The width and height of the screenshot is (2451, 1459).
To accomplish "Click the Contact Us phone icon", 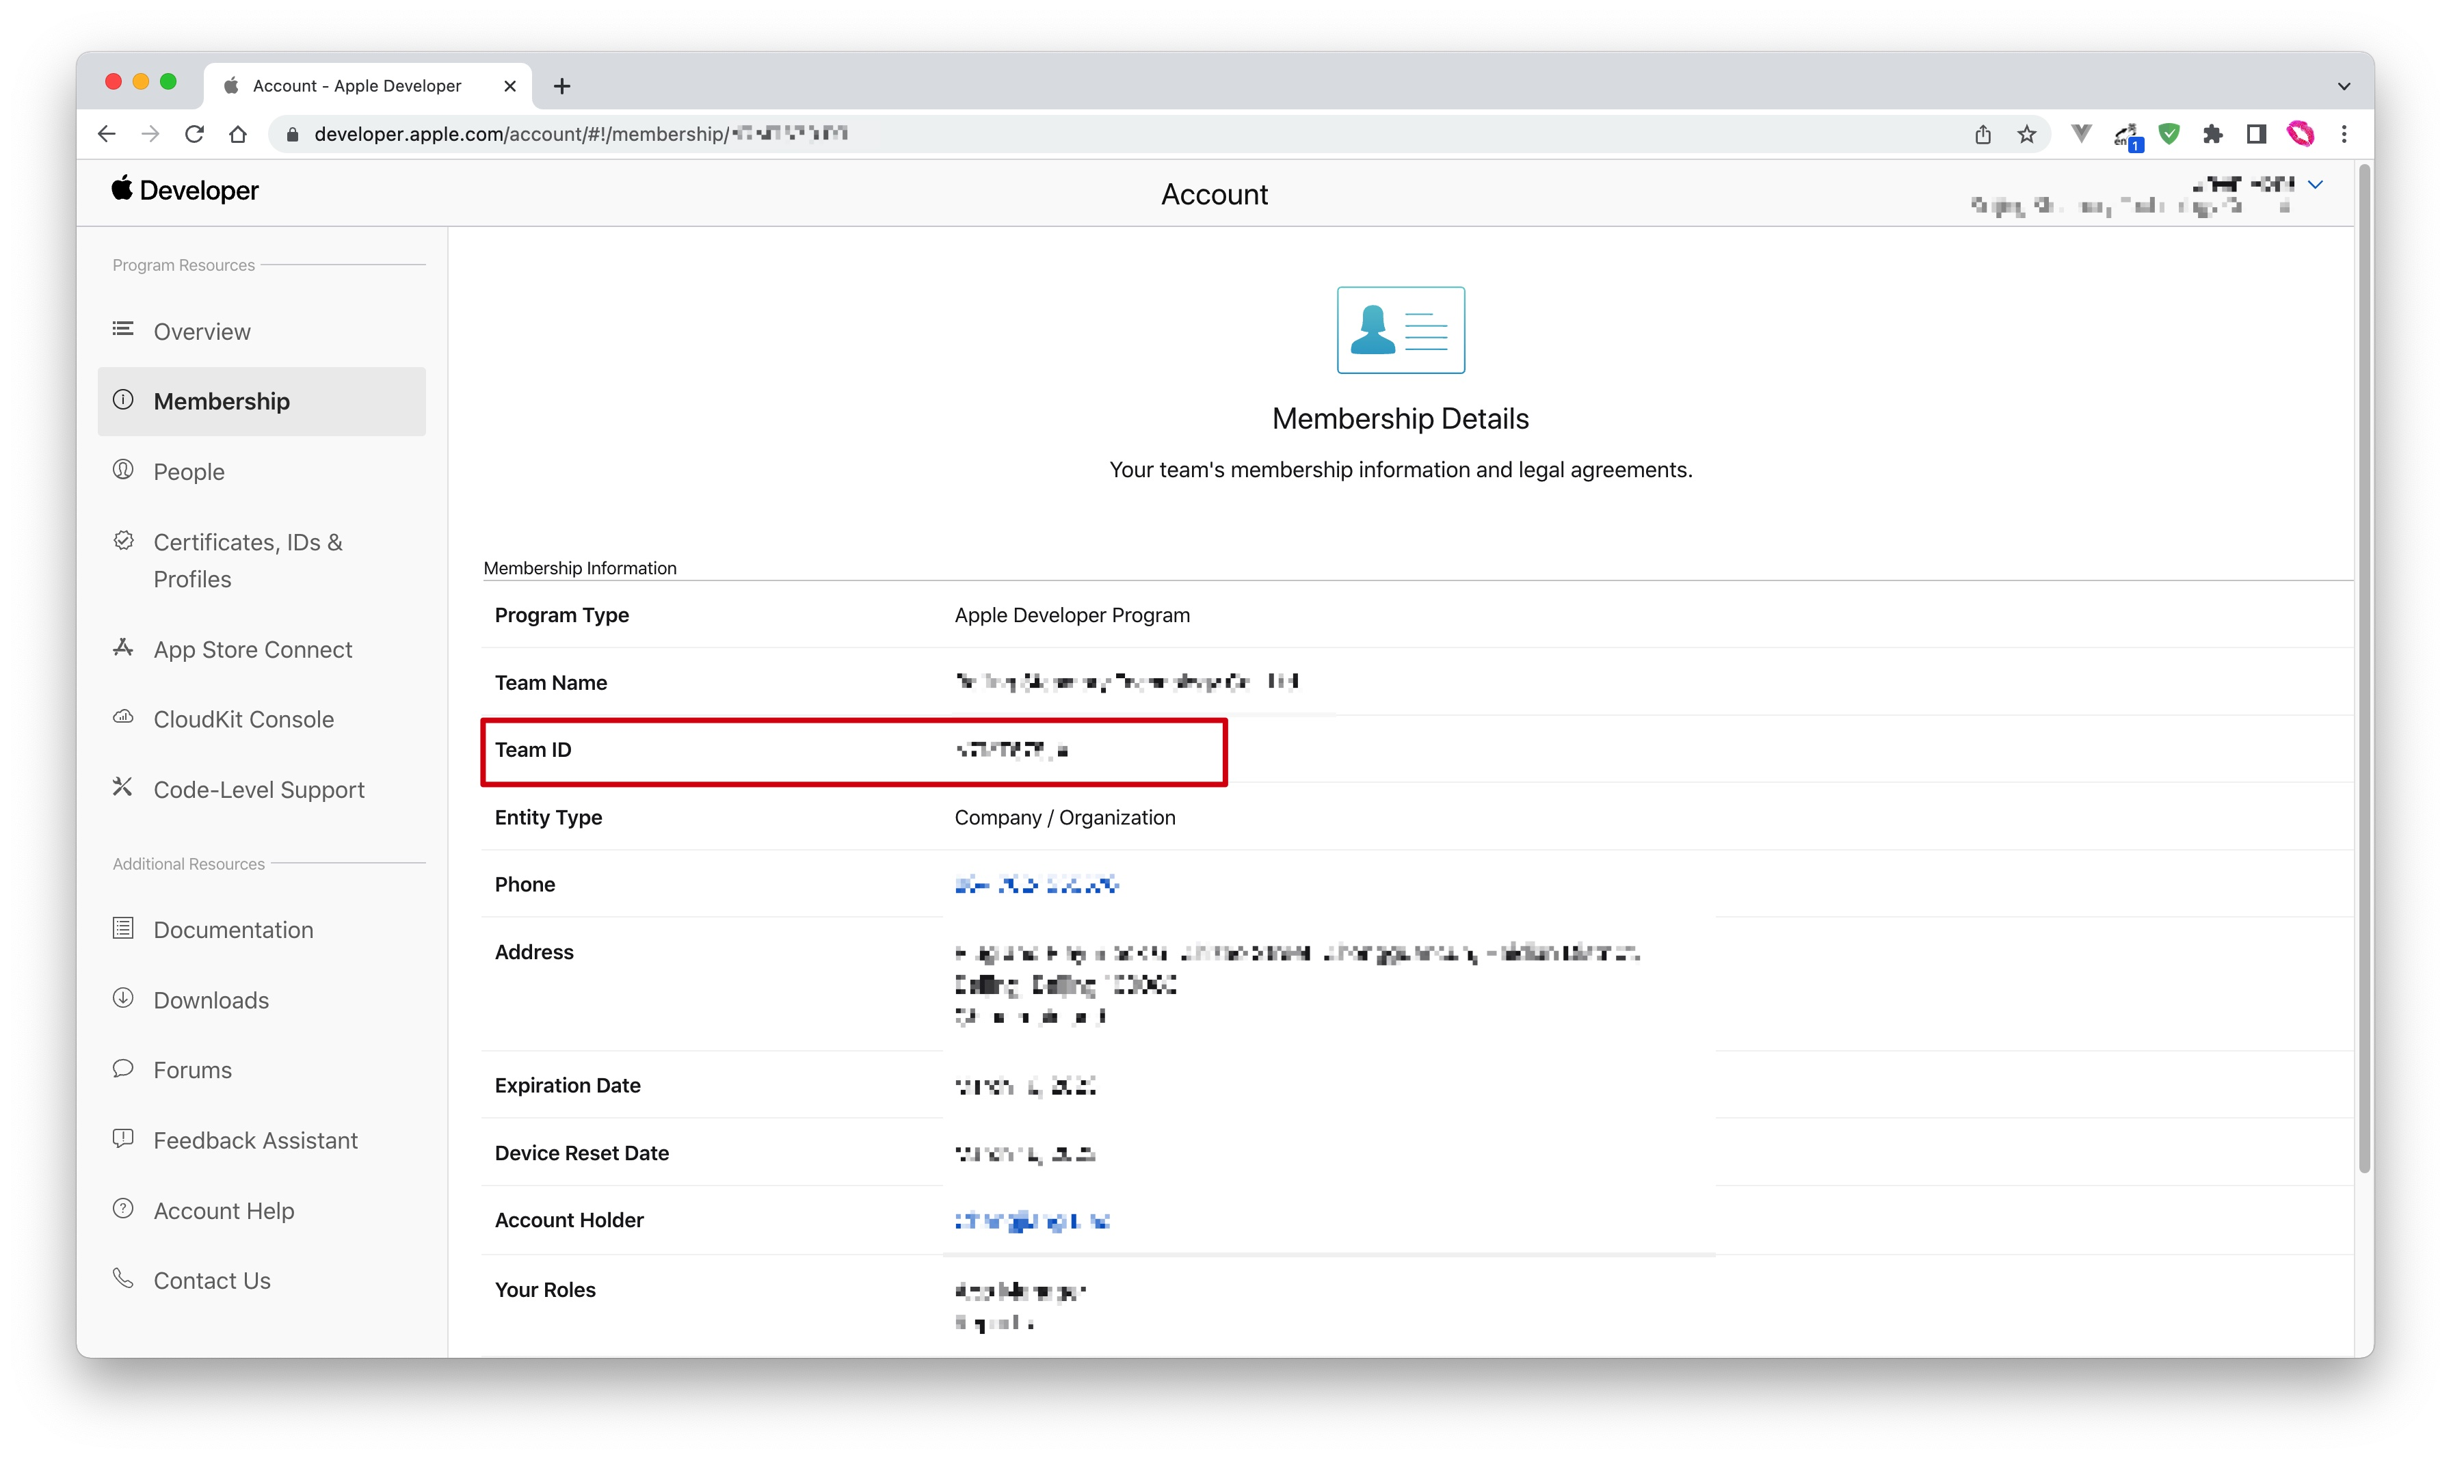I will click(x=123, y=1278).
